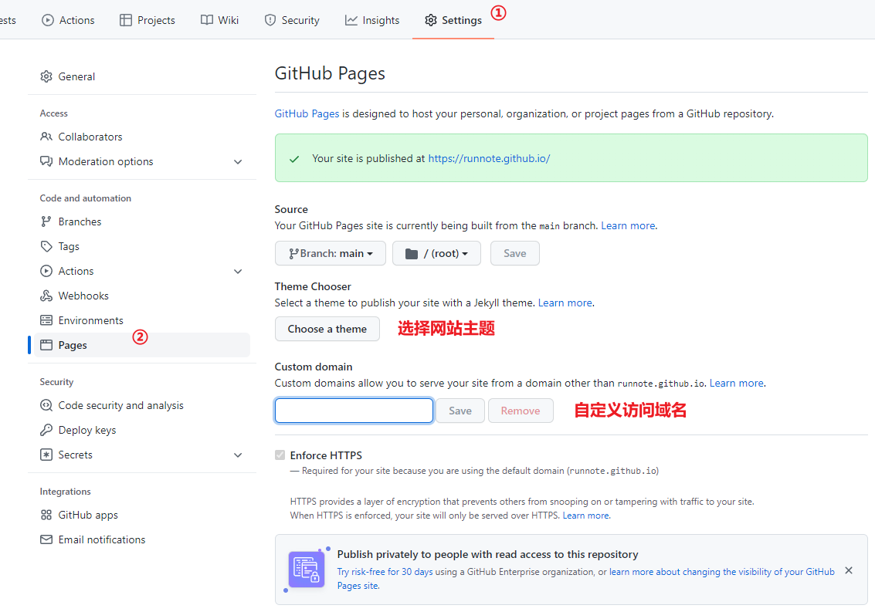Click the Webhooks icon in sidebar

point(46,296)
